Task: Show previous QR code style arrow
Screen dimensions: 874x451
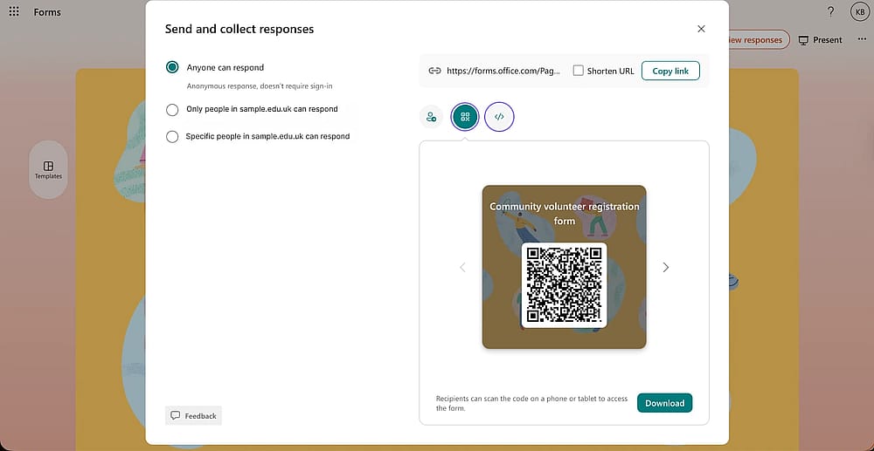Action: pyautogui.click(x=462, y=268)
